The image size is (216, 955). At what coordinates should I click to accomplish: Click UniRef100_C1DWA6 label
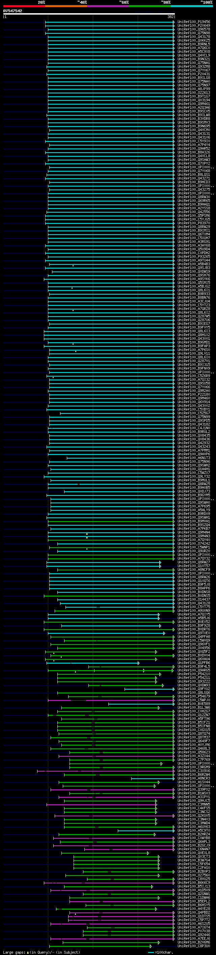click(x=193, y=898)
